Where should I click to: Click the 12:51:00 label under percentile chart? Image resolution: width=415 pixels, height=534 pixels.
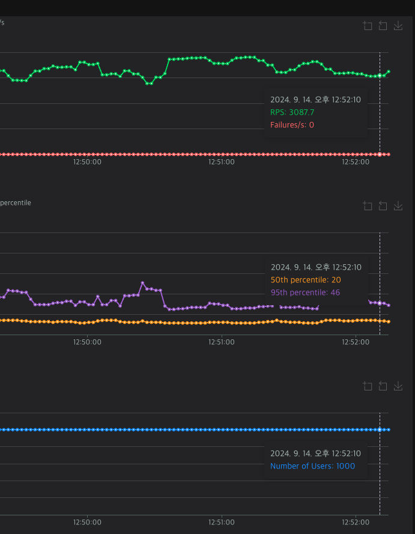(x=222, y=342)
